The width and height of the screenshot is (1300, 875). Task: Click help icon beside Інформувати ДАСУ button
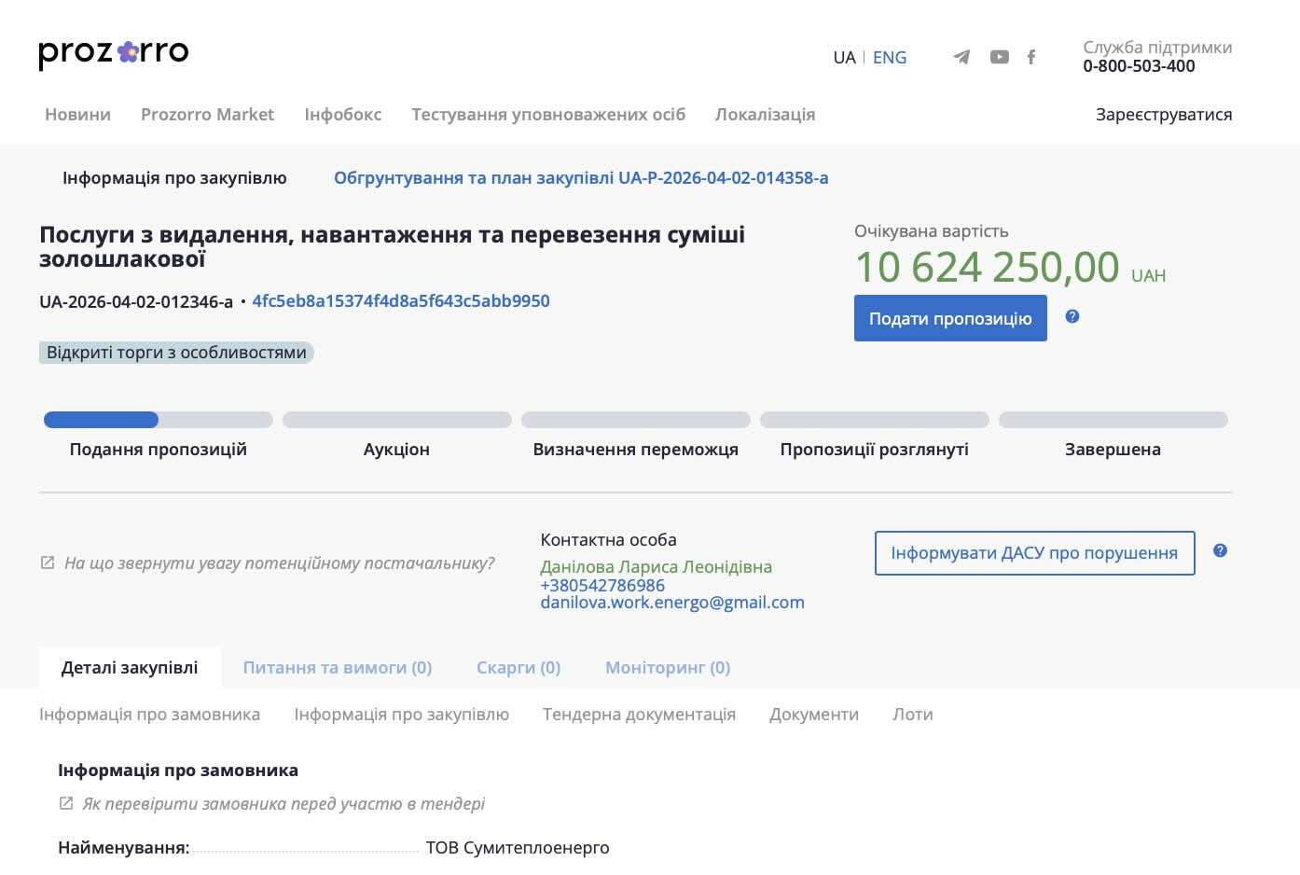click(1220, 551)
